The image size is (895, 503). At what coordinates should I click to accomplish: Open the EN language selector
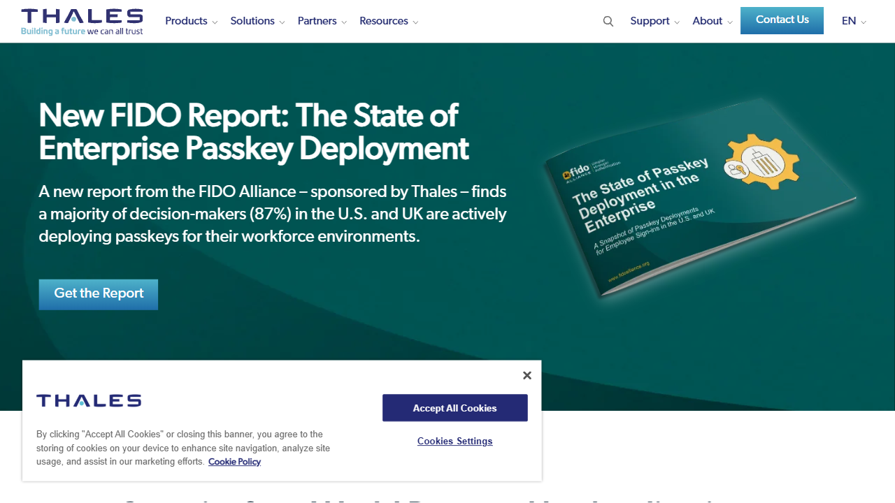854,21
